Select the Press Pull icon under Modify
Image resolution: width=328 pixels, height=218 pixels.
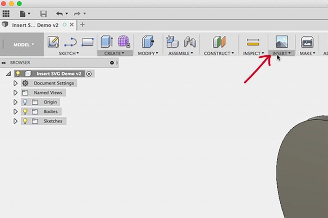(148, 42)
